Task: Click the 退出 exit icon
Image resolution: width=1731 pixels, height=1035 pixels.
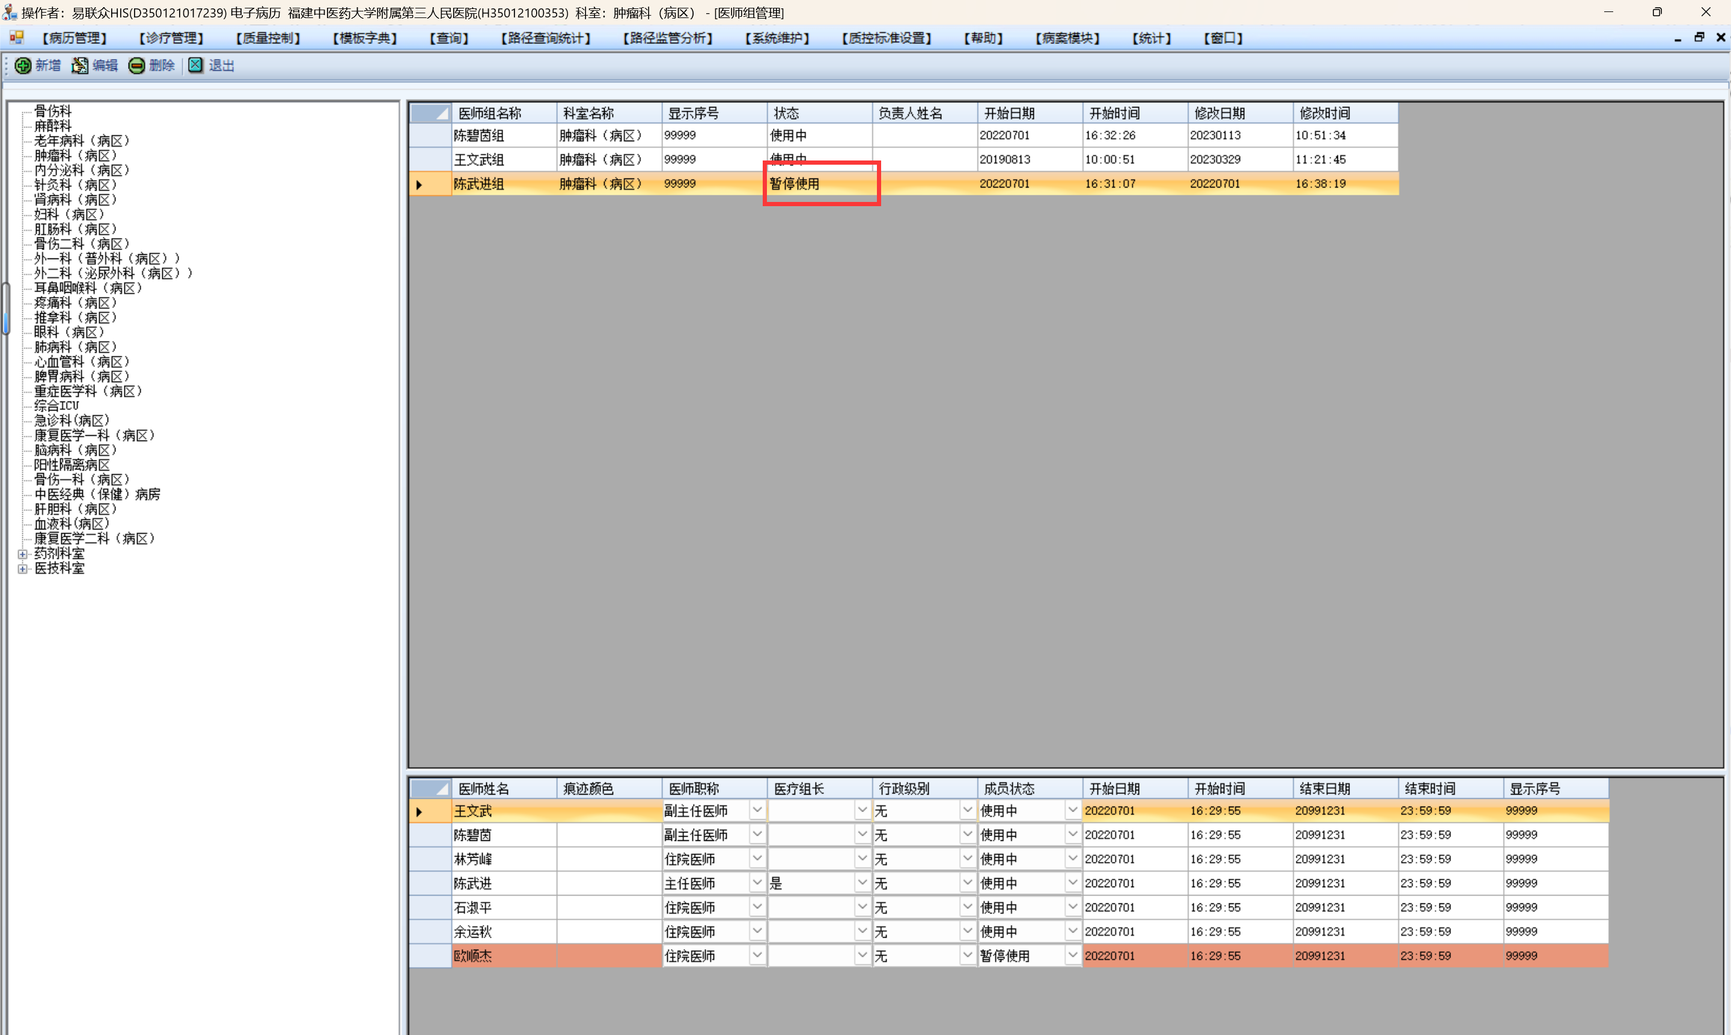Action: click(x=196, y=66)
